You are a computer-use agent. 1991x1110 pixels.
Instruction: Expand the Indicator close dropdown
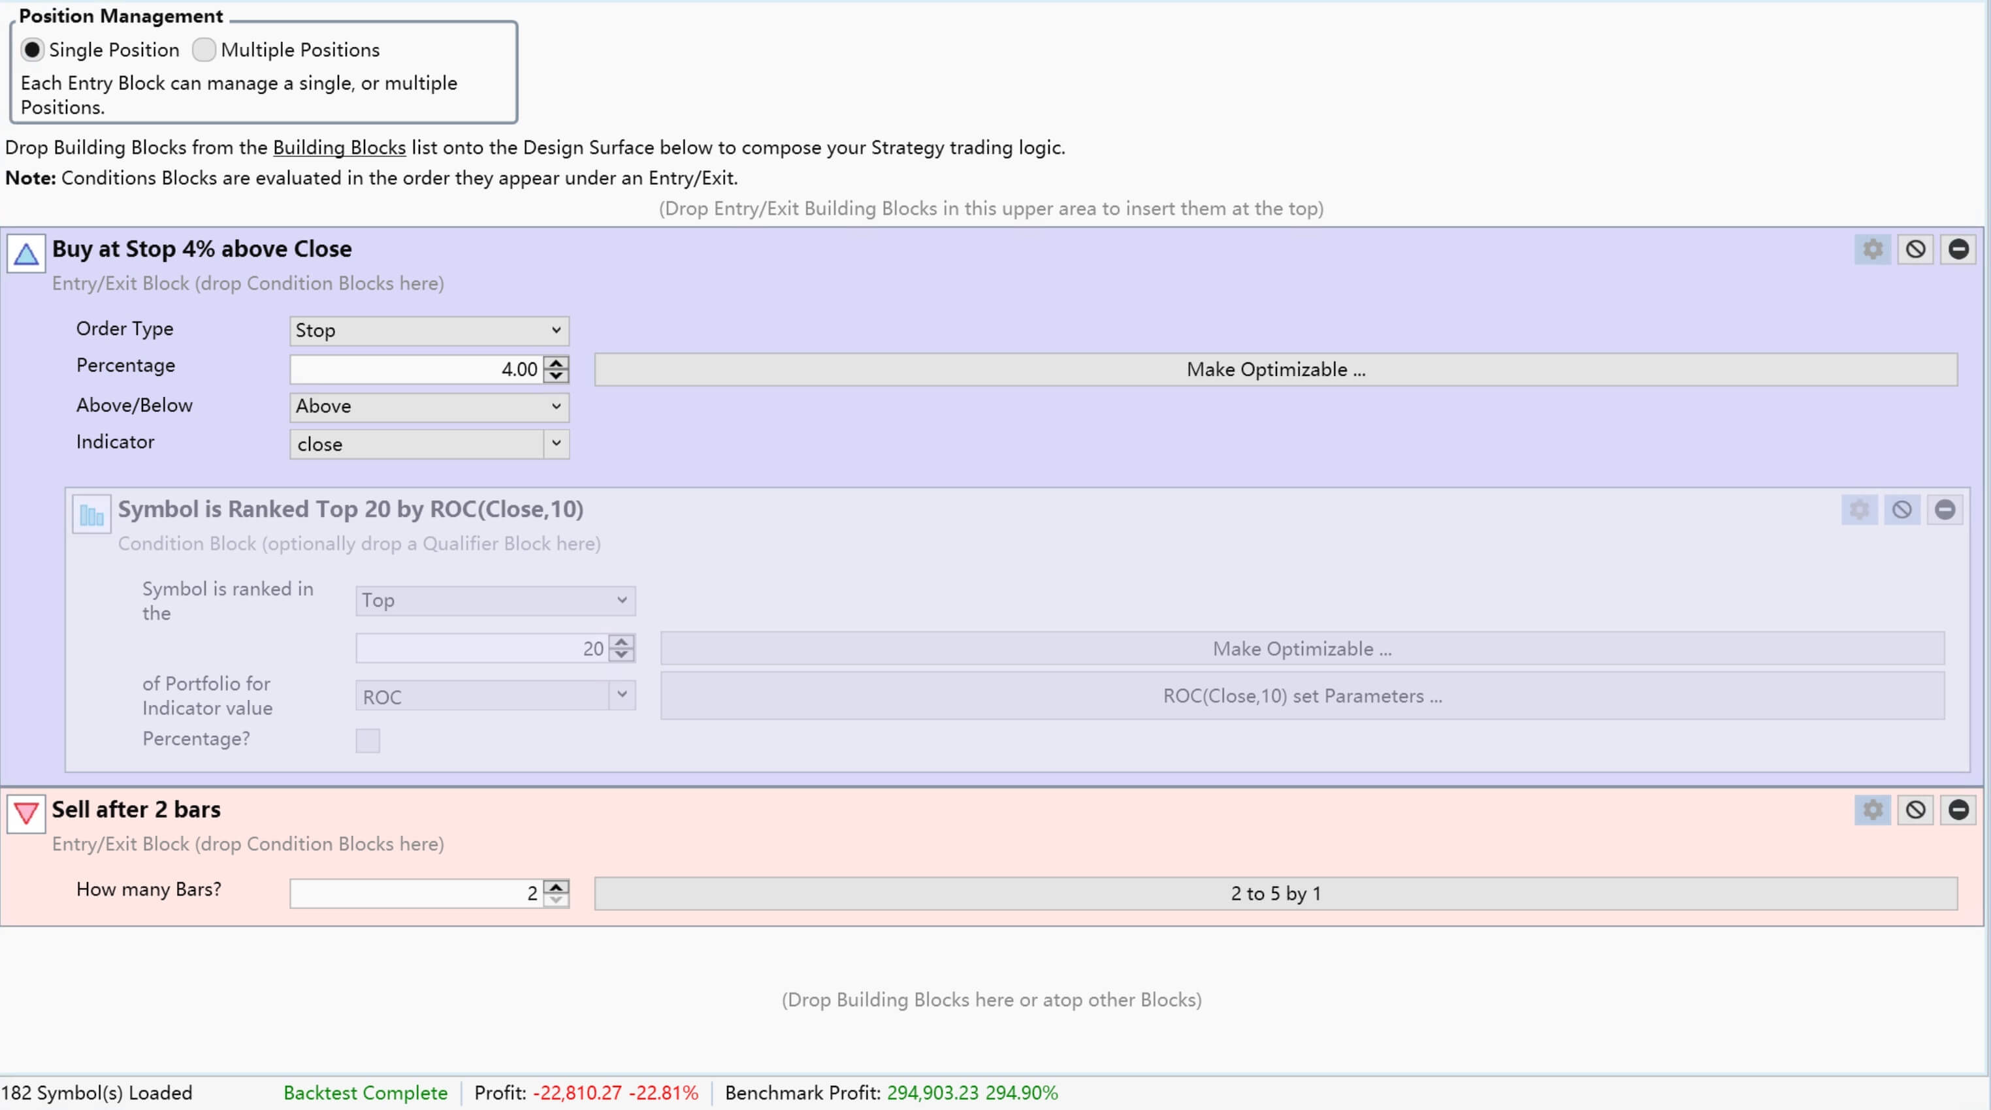click(x=556, y=444)
